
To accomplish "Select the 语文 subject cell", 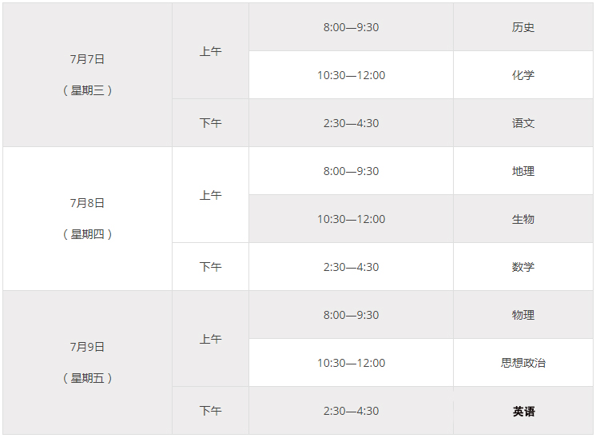I will [x=523, y=123].
